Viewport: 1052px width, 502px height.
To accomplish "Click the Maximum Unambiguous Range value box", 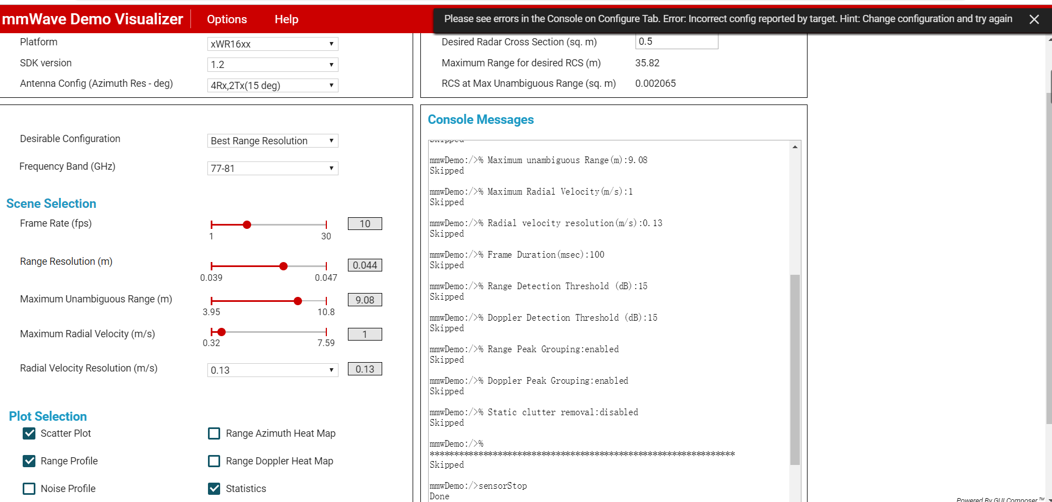I will coord(365,300).
